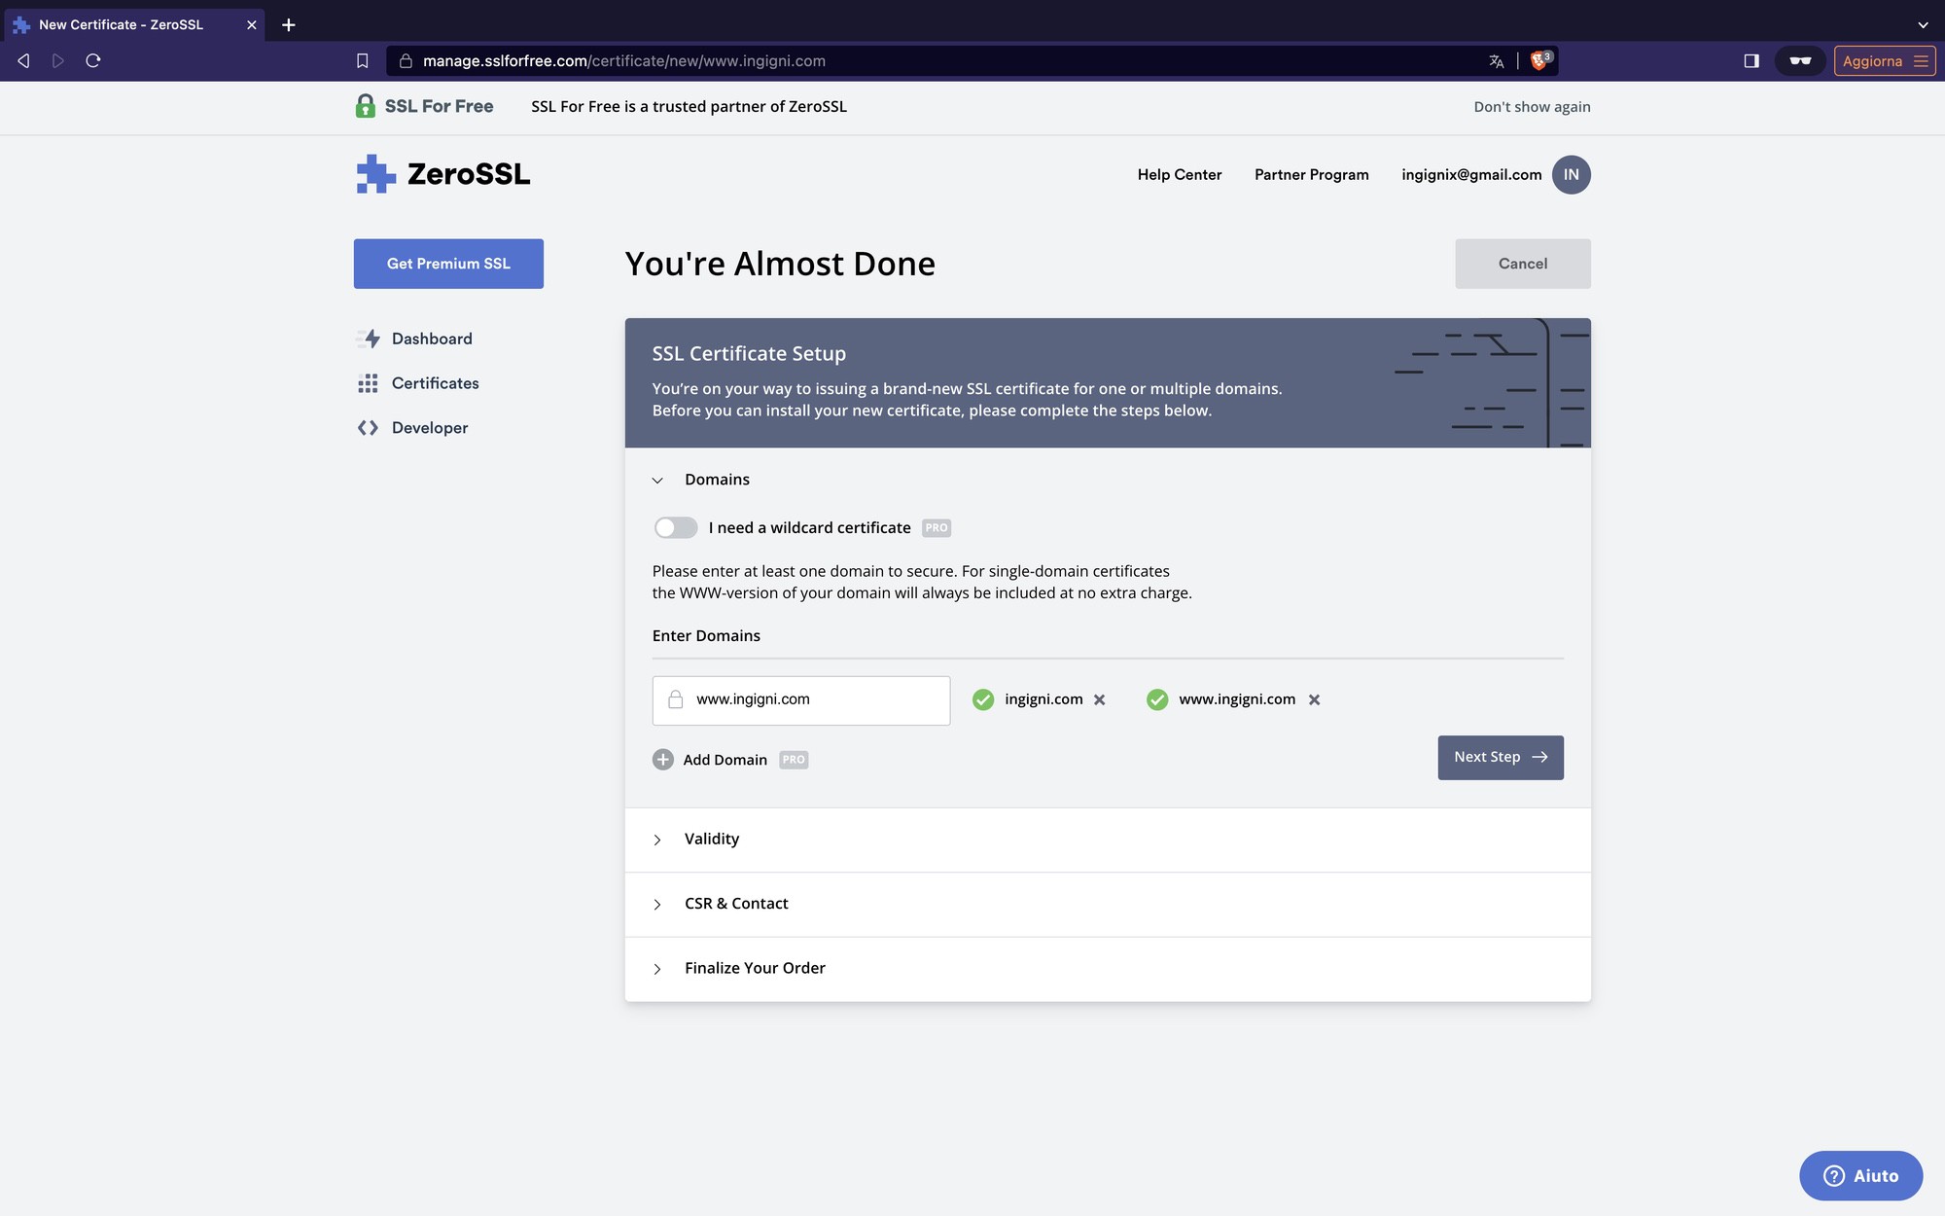The image size is (1945, 1216).
Task: Click the translate icon in the address bar
Action: [x=1497, y=61]
